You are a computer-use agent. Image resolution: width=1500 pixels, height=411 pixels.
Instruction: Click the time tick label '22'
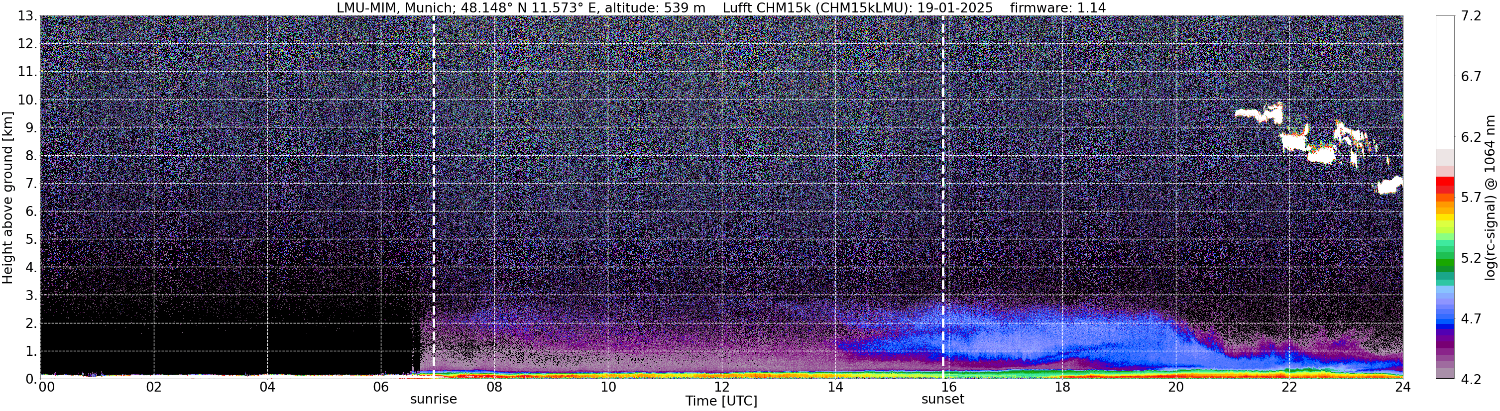(1289, 387)
